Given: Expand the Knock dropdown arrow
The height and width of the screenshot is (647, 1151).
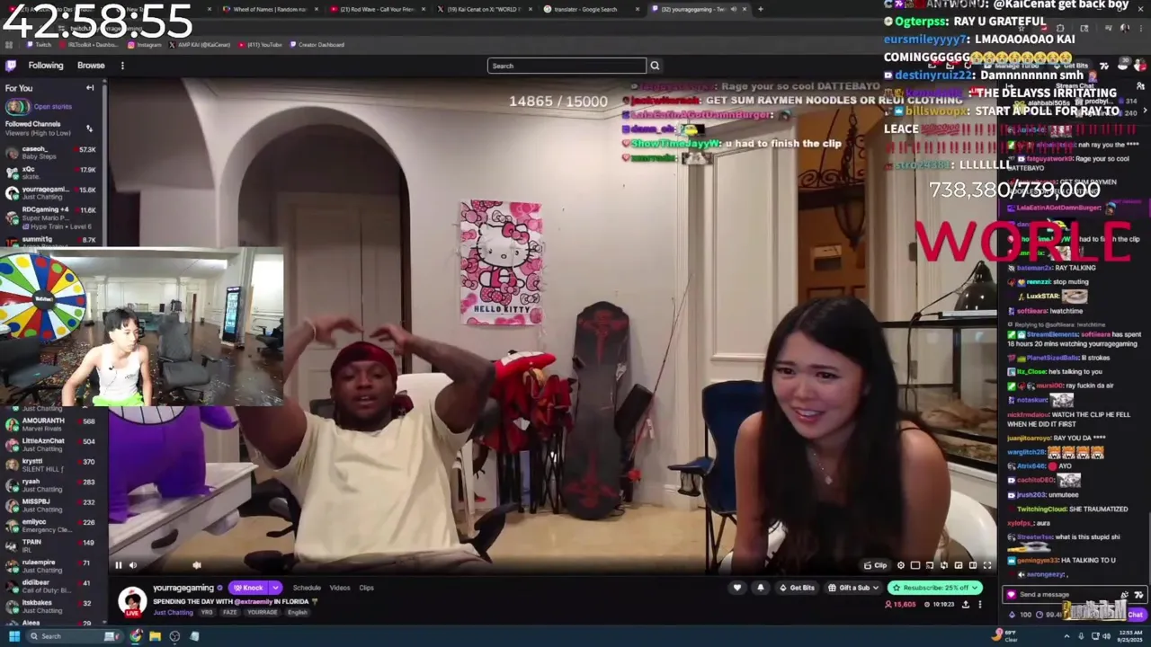Looking at the screenshot, I should [x=275, y=588].
